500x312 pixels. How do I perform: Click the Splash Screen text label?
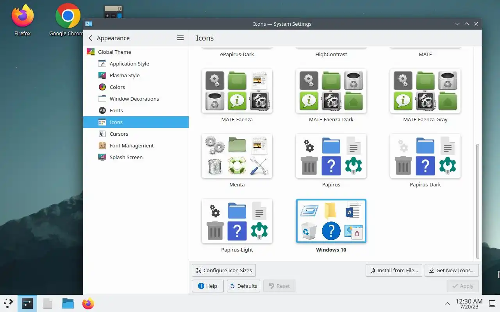coord(126,157)
